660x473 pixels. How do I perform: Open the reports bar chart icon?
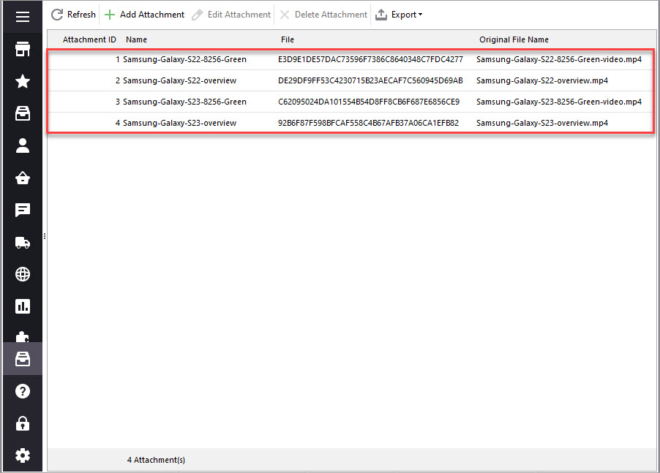coord(23,306)
